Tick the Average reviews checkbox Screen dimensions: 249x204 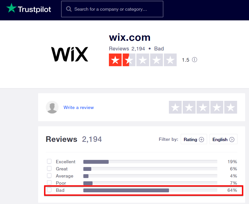point(49,175)
